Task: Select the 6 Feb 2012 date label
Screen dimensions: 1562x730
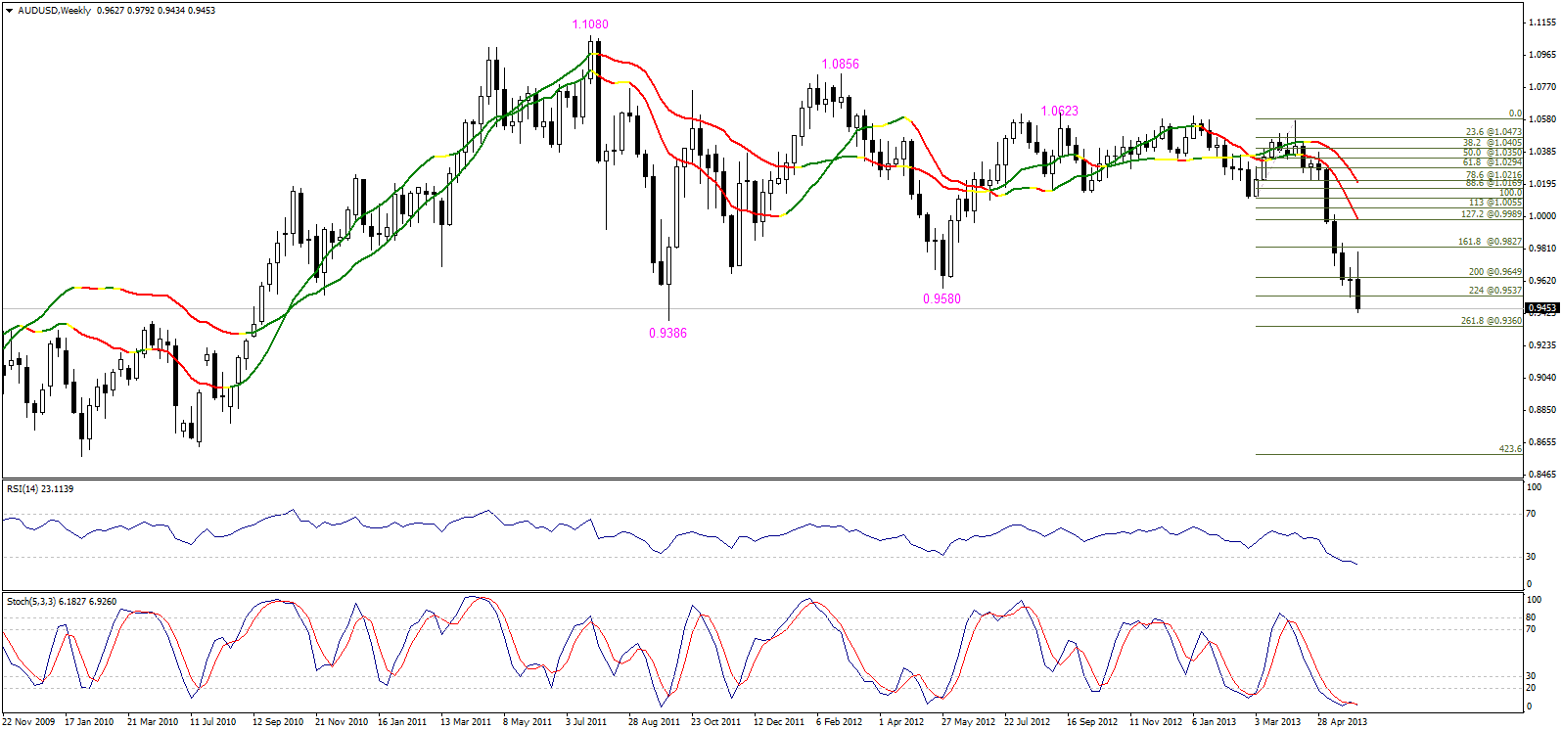Action: point(840,722)
